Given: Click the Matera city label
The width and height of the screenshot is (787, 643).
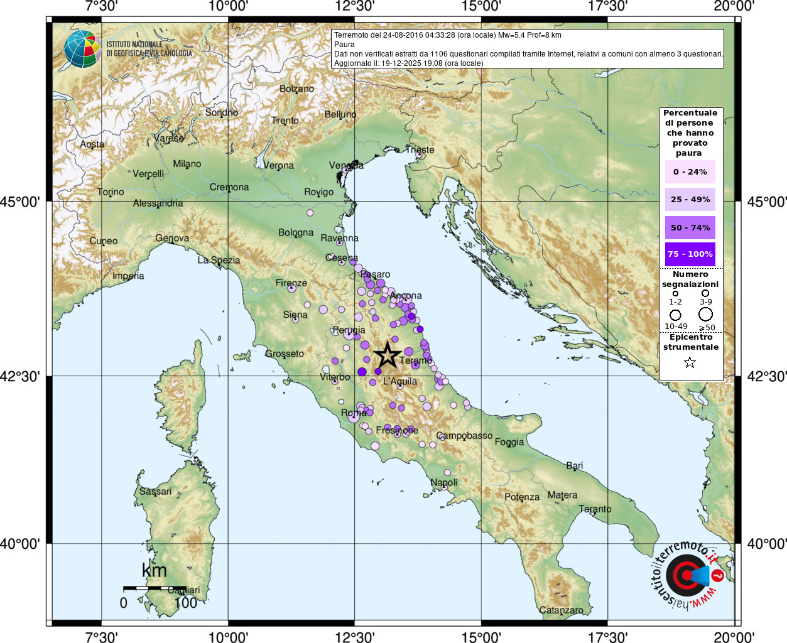Looking at the screenshot, I should click(562, 495).
